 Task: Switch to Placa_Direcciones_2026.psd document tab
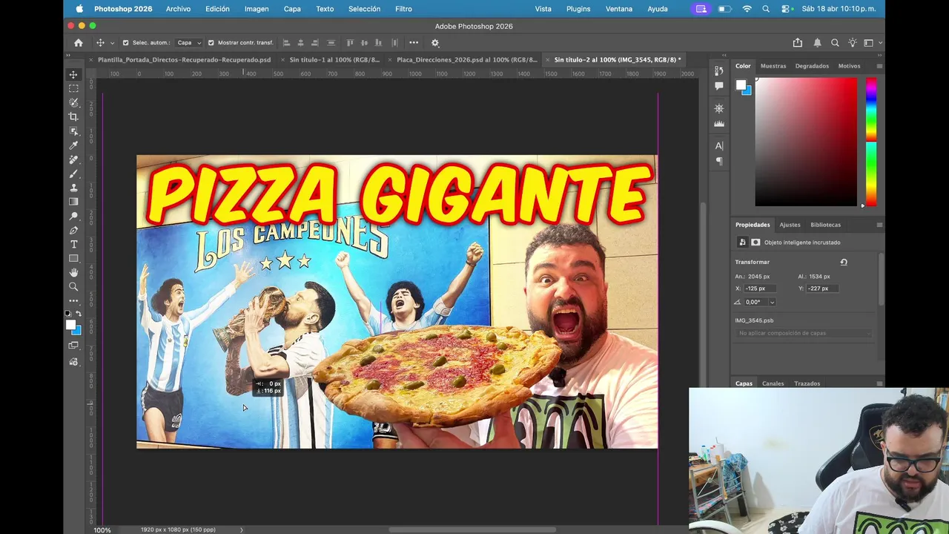tap(467, 59)
